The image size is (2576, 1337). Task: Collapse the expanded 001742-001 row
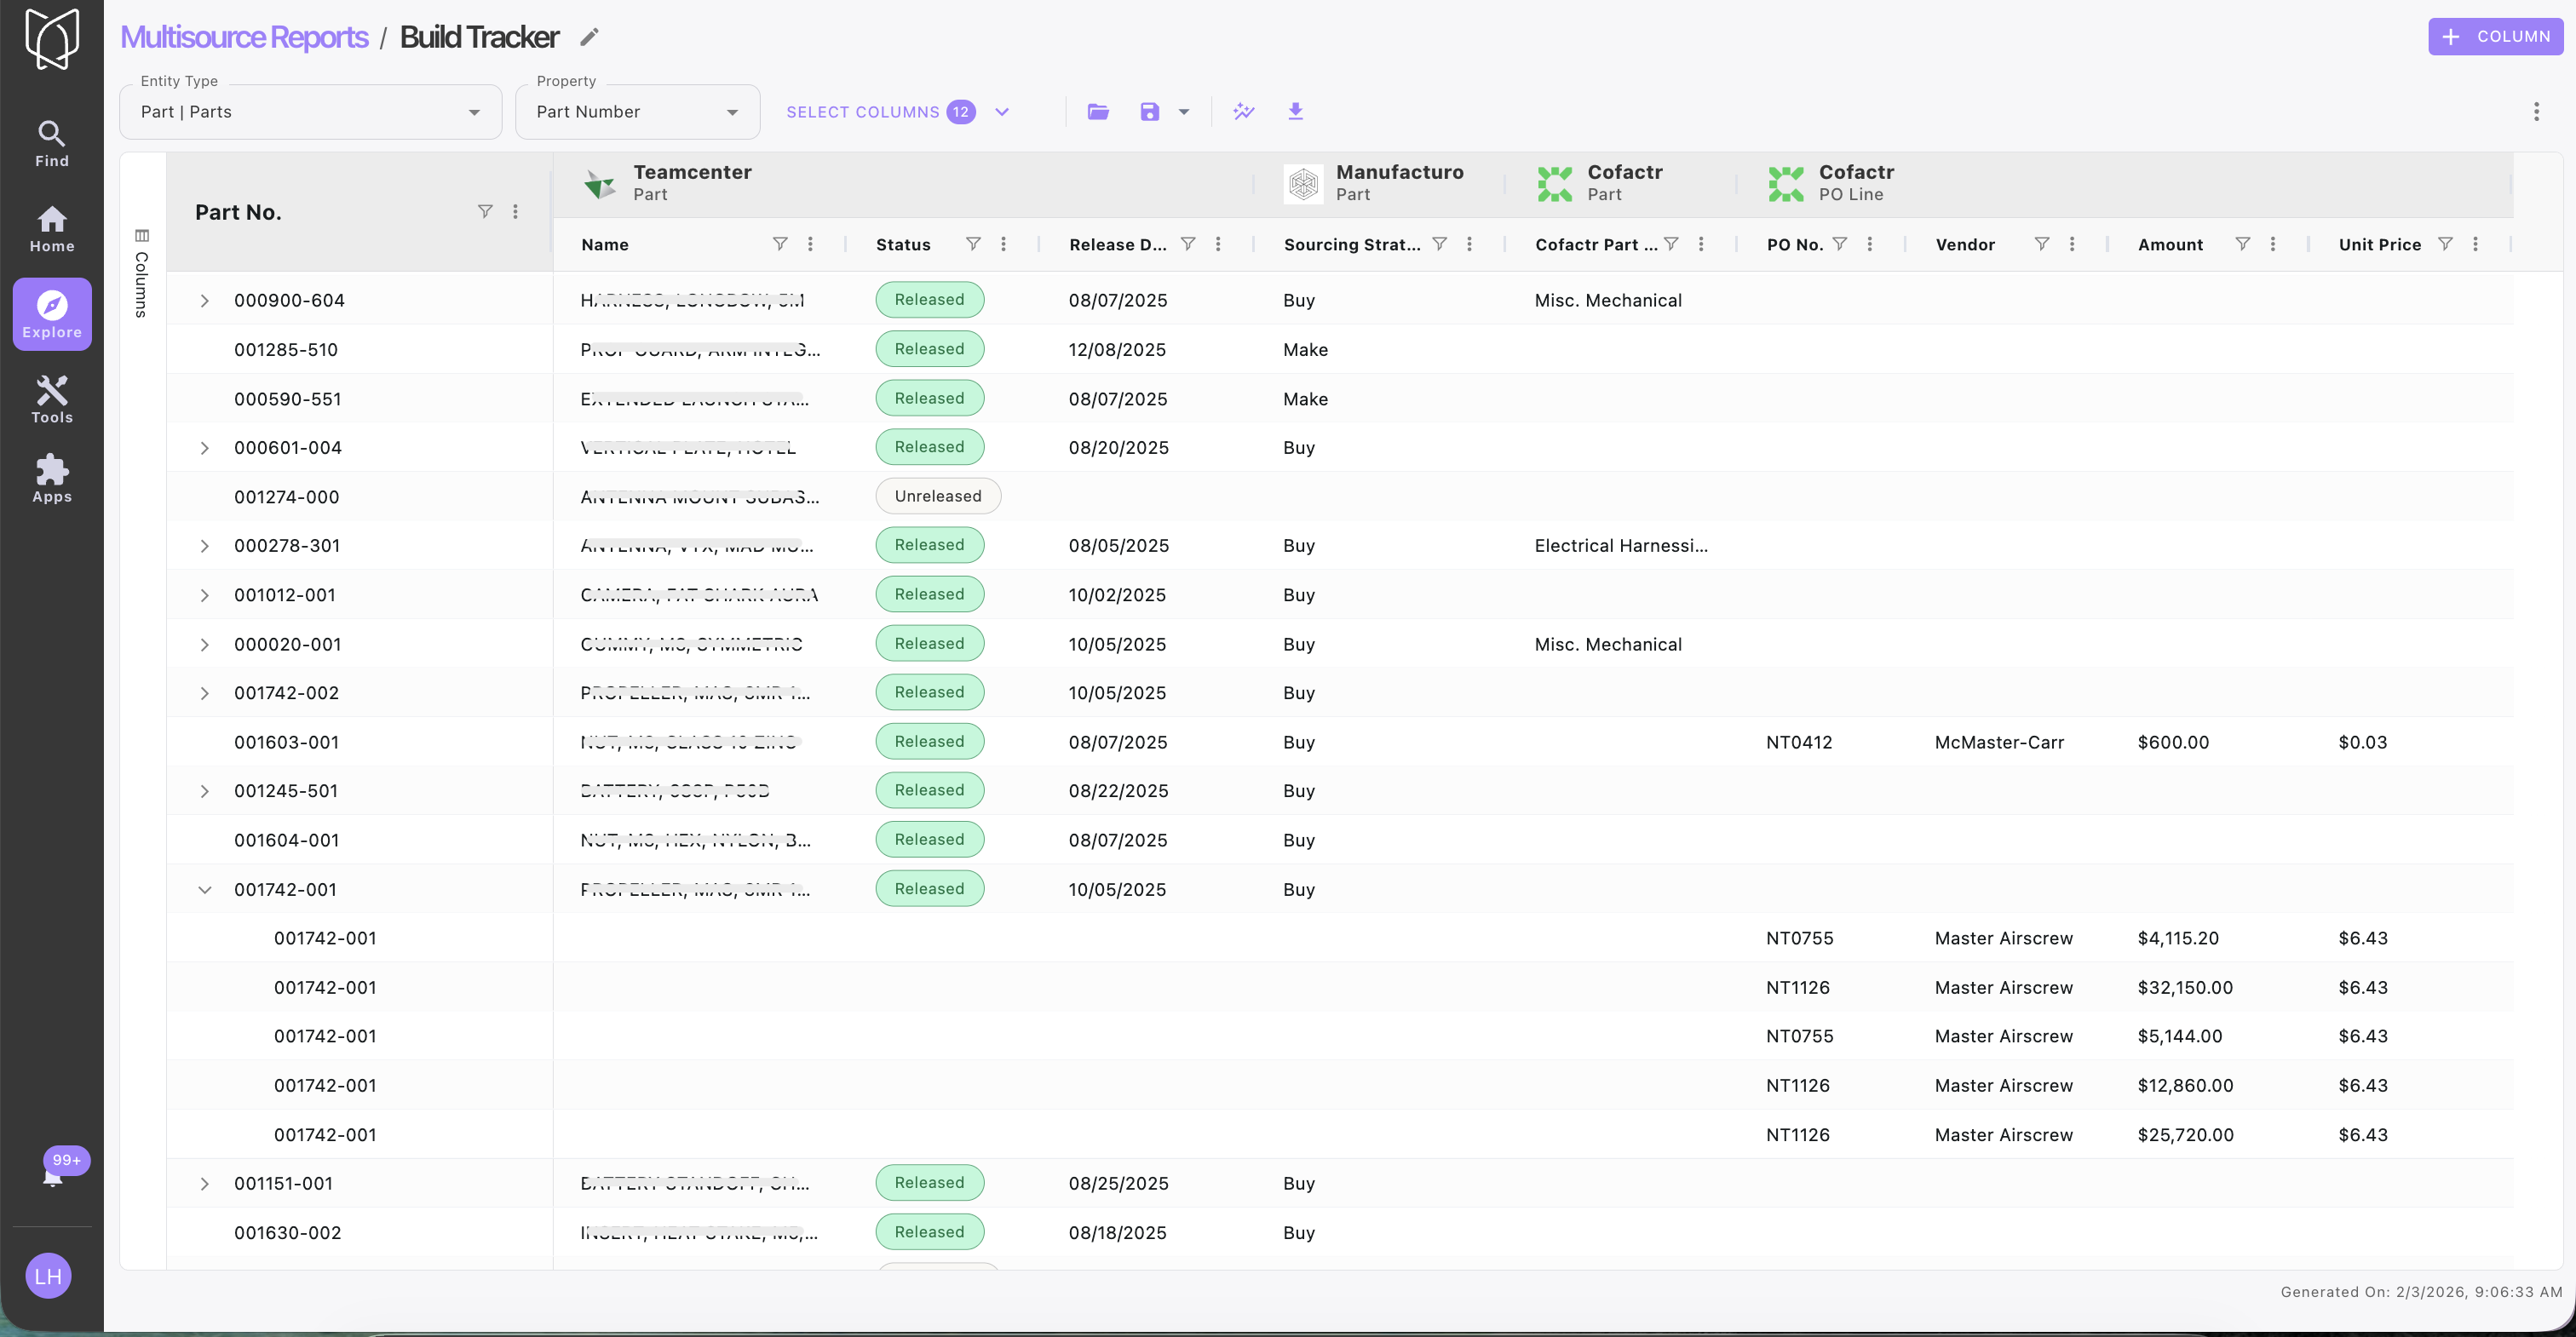pos(204,889)
